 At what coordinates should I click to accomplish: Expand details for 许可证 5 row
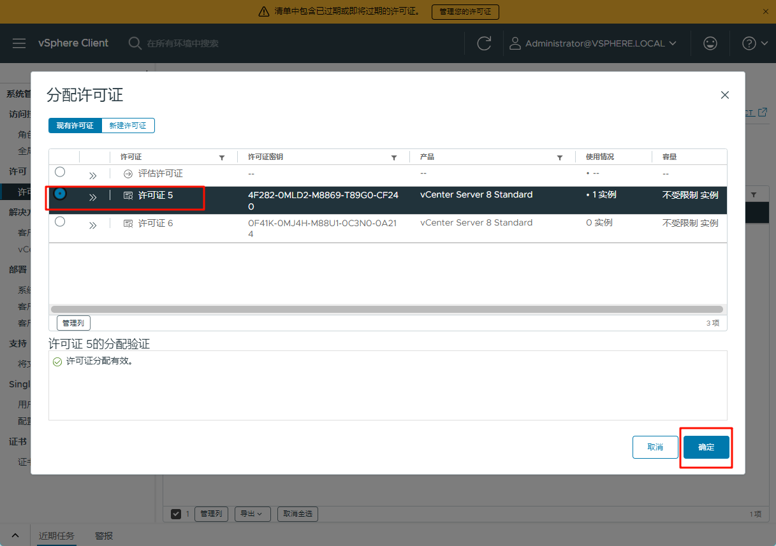coord(92,198)
